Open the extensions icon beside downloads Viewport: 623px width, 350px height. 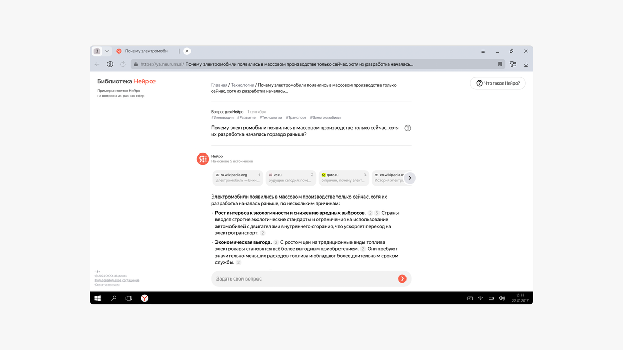point(513,64)
